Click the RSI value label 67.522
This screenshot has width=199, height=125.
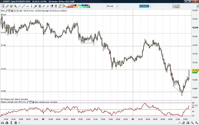coord(195,105)
